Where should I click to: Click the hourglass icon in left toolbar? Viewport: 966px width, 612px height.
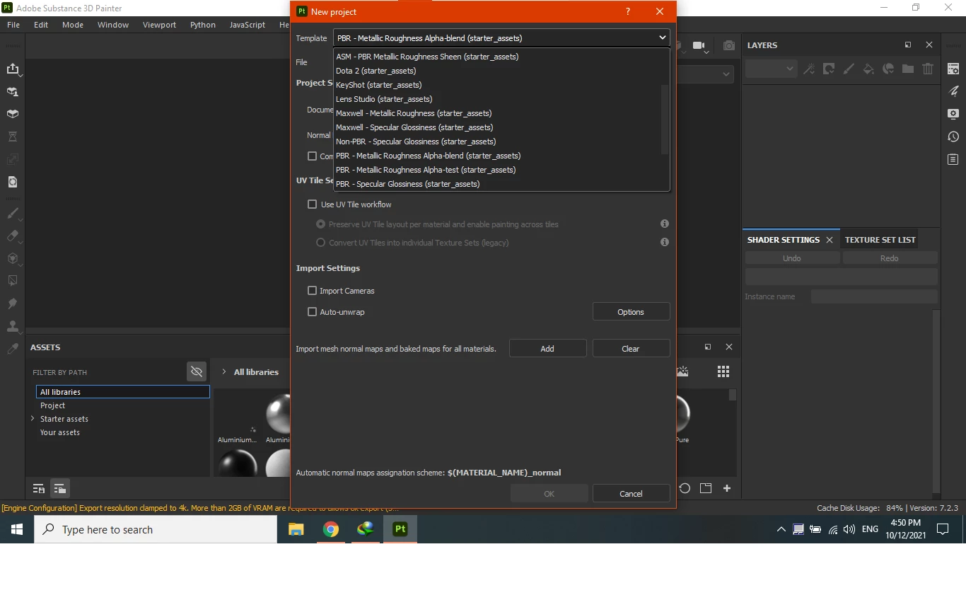13,137
